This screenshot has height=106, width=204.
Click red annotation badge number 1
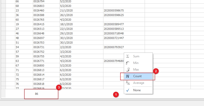[x=116, y=95]
